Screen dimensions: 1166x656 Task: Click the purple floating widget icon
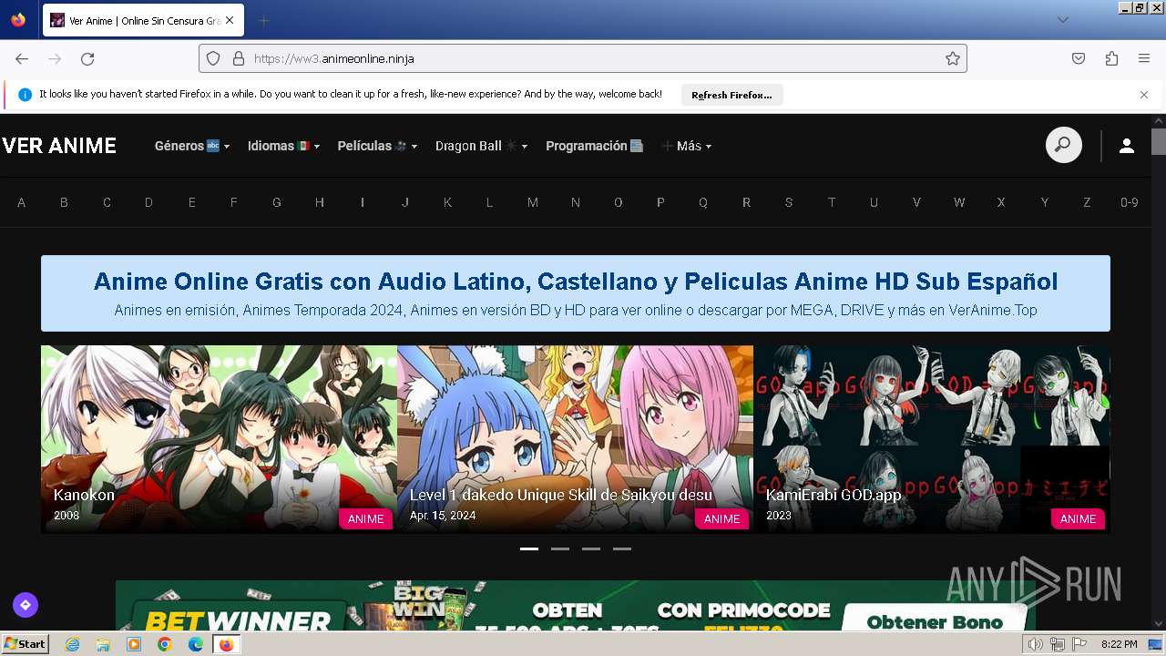point(26,604)
